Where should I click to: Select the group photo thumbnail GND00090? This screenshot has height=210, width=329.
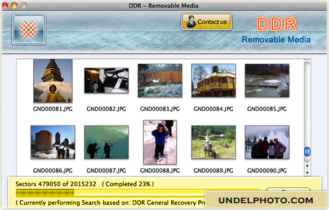pyautogui.click(x=267, y=142)
